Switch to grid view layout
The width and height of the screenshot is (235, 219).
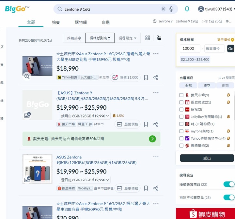(148, 38)
